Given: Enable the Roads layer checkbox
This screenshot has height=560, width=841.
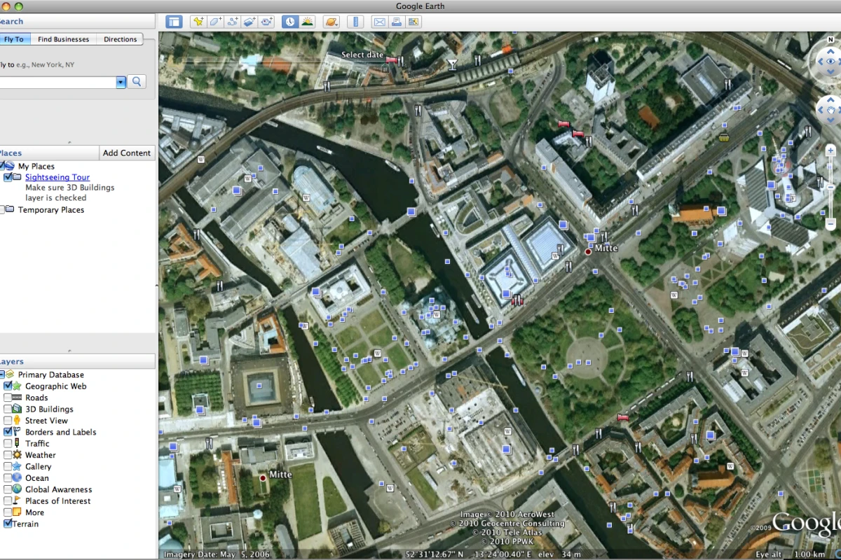Looking at the screenshot, I should (x=8, y=398).
